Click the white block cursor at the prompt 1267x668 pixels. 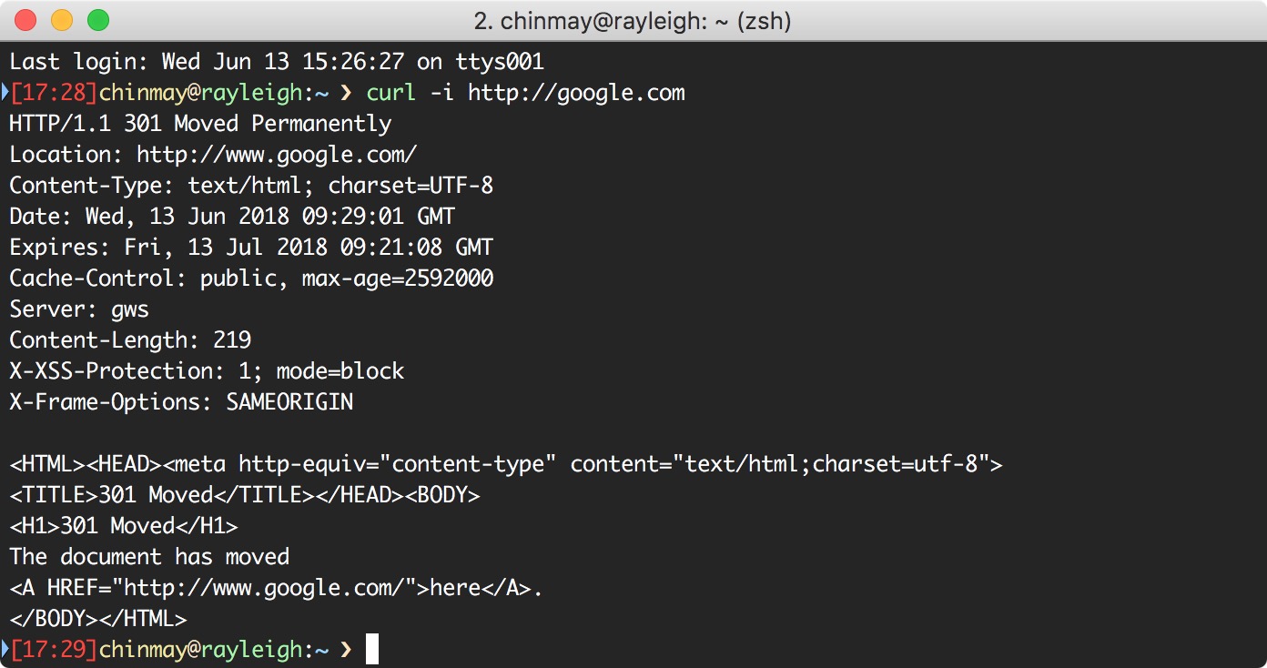tap(371, 650)
